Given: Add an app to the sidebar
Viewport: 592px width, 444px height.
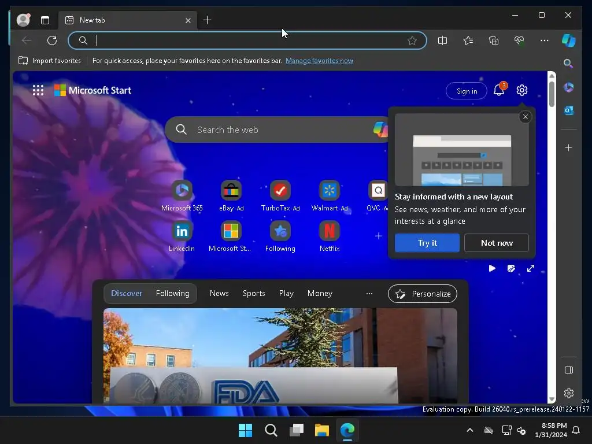Looking at the screenshot, I should click(569, 147).
